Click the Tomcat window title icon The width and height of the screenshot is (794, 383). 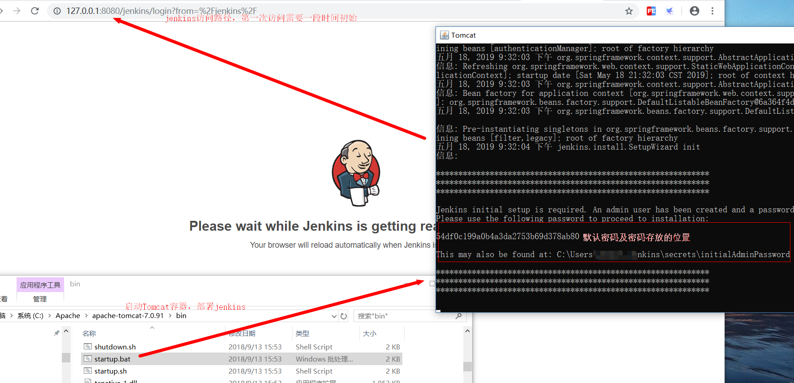[x=444, y=35]
